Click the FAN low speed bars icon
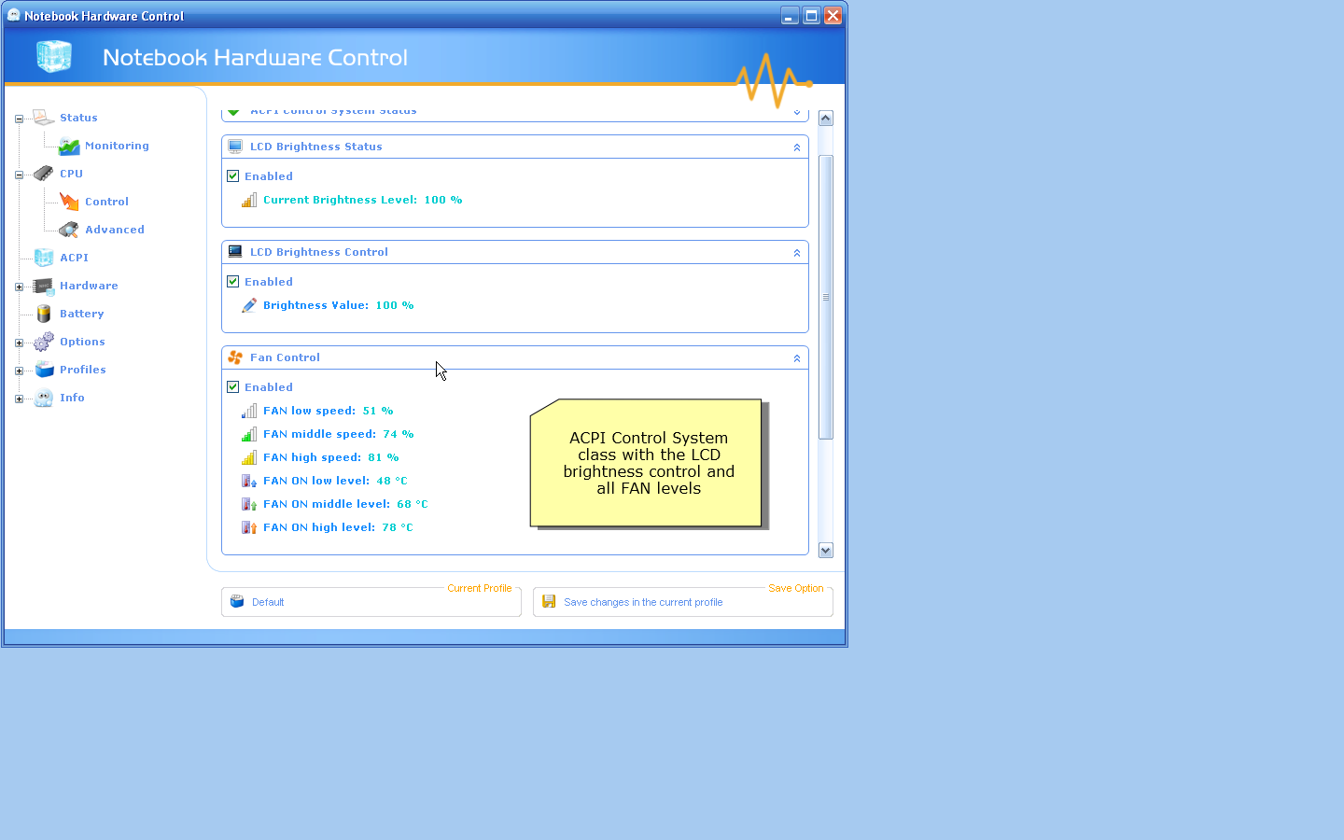 click(x=249, y=411)
